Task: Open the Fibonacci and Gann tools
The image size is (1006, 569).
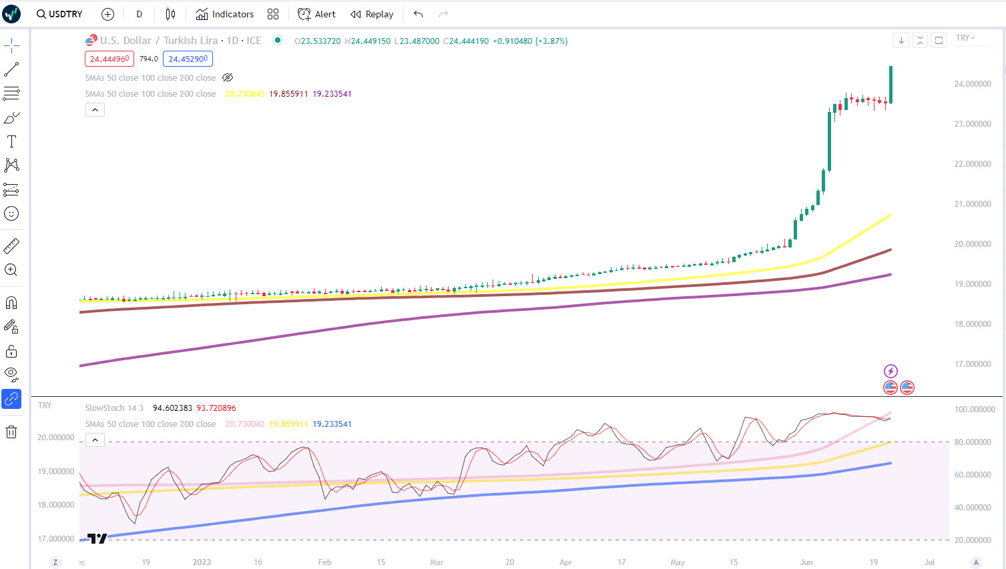Action: point(11,93)
